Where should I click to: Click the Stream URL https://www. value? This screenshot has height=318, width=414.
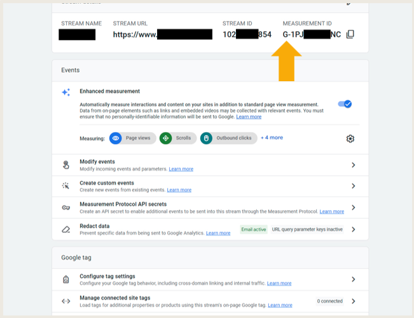(163, 34)
